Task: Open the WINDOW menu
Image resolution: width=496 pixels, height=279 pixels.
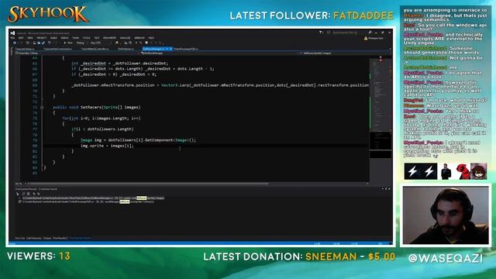Action: 139,38
